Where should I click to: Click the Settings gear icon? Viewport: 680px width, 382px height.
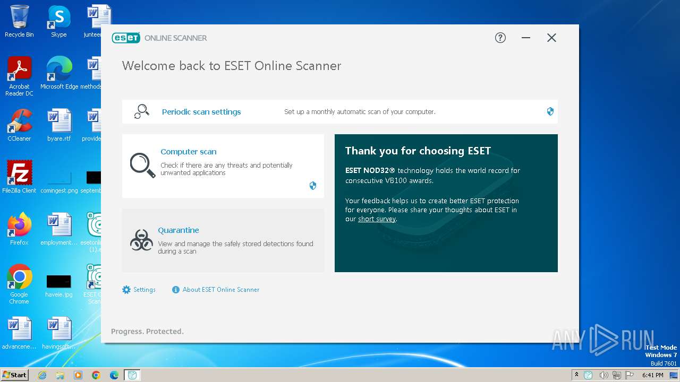point(126,290)
